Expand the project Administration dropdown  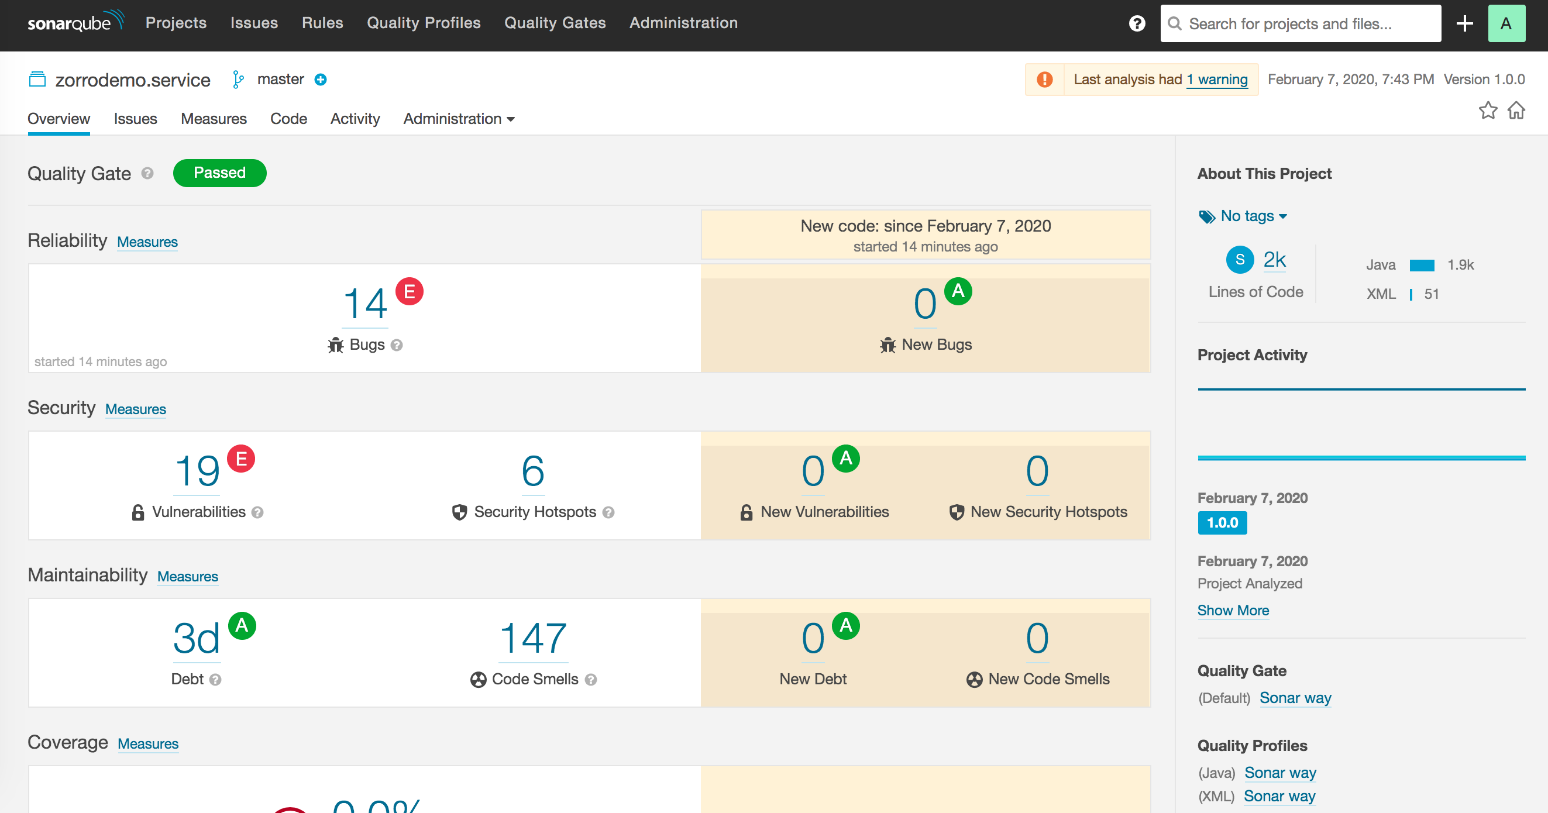pos(459,119)
